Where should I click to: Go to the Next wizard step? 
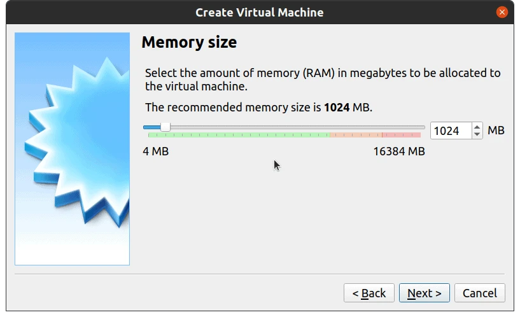pyautogui.click(x=424, y=293)
